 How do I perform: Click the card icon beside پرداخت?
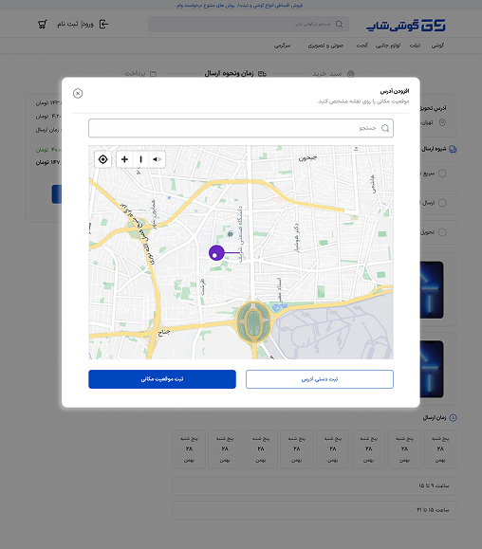tap(153, 74)
